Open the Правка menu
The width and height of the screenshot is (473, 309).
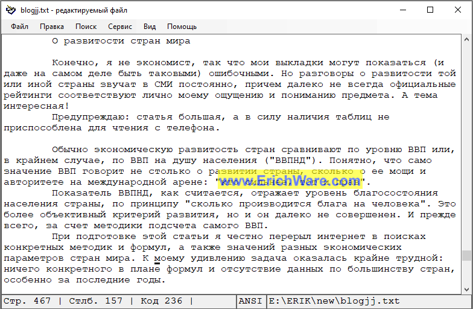click(x=52, y=27)
